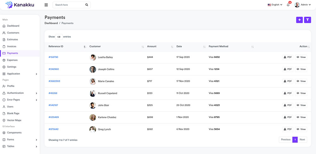
Task: Download PDF for Joseph Collins payment
Action: 288,69
